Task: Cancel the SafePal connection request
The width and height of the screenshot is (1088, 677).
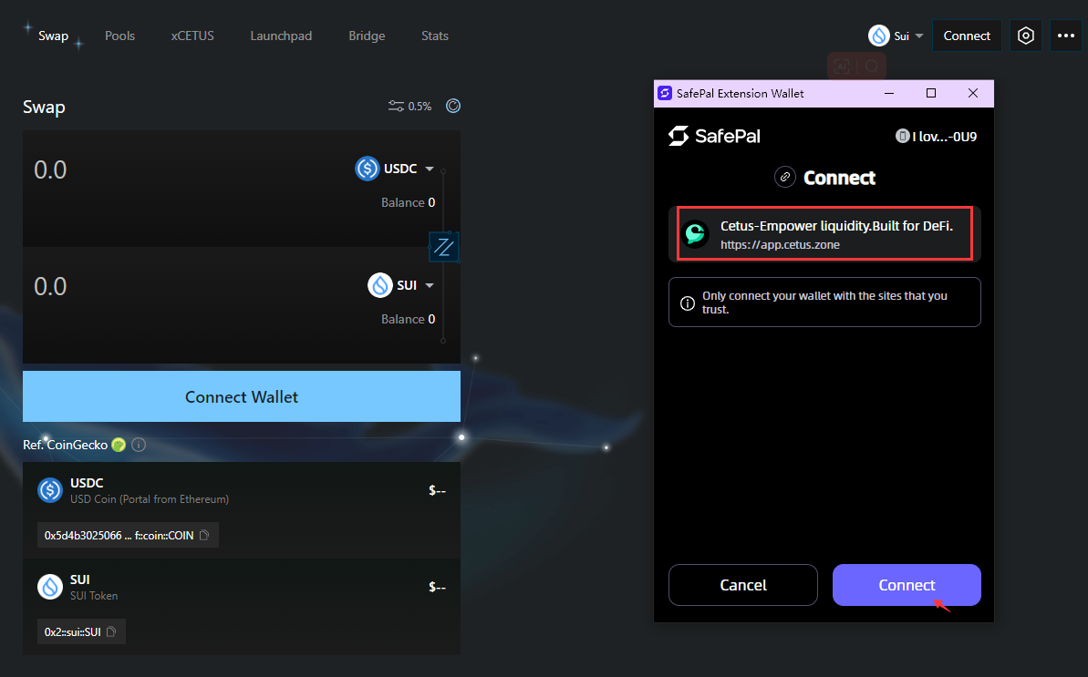Action: pyautogui.click(x=742, y=585)
